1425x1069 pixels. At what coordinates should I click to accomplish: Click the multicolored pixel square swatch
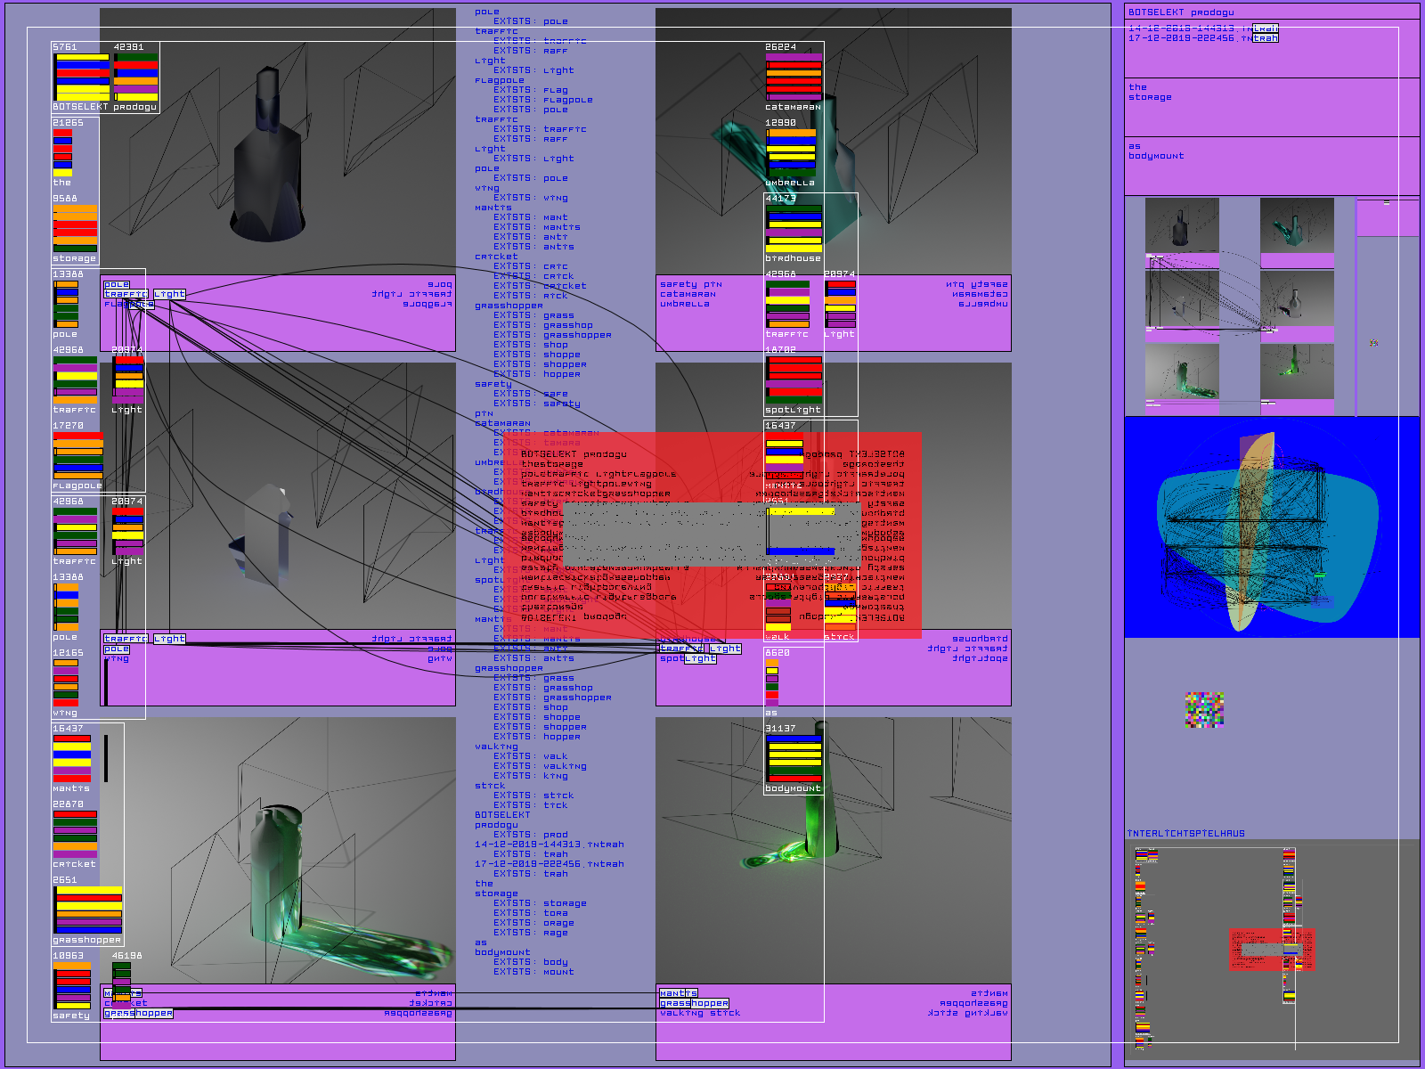pos(1204,710)
